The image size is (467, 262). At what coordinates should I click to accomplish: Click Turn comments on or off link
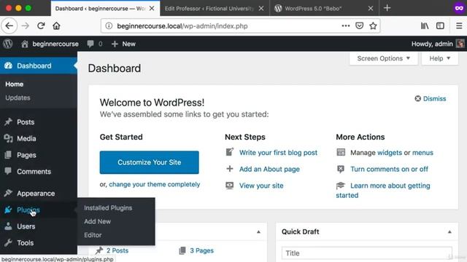pos(389,169)
